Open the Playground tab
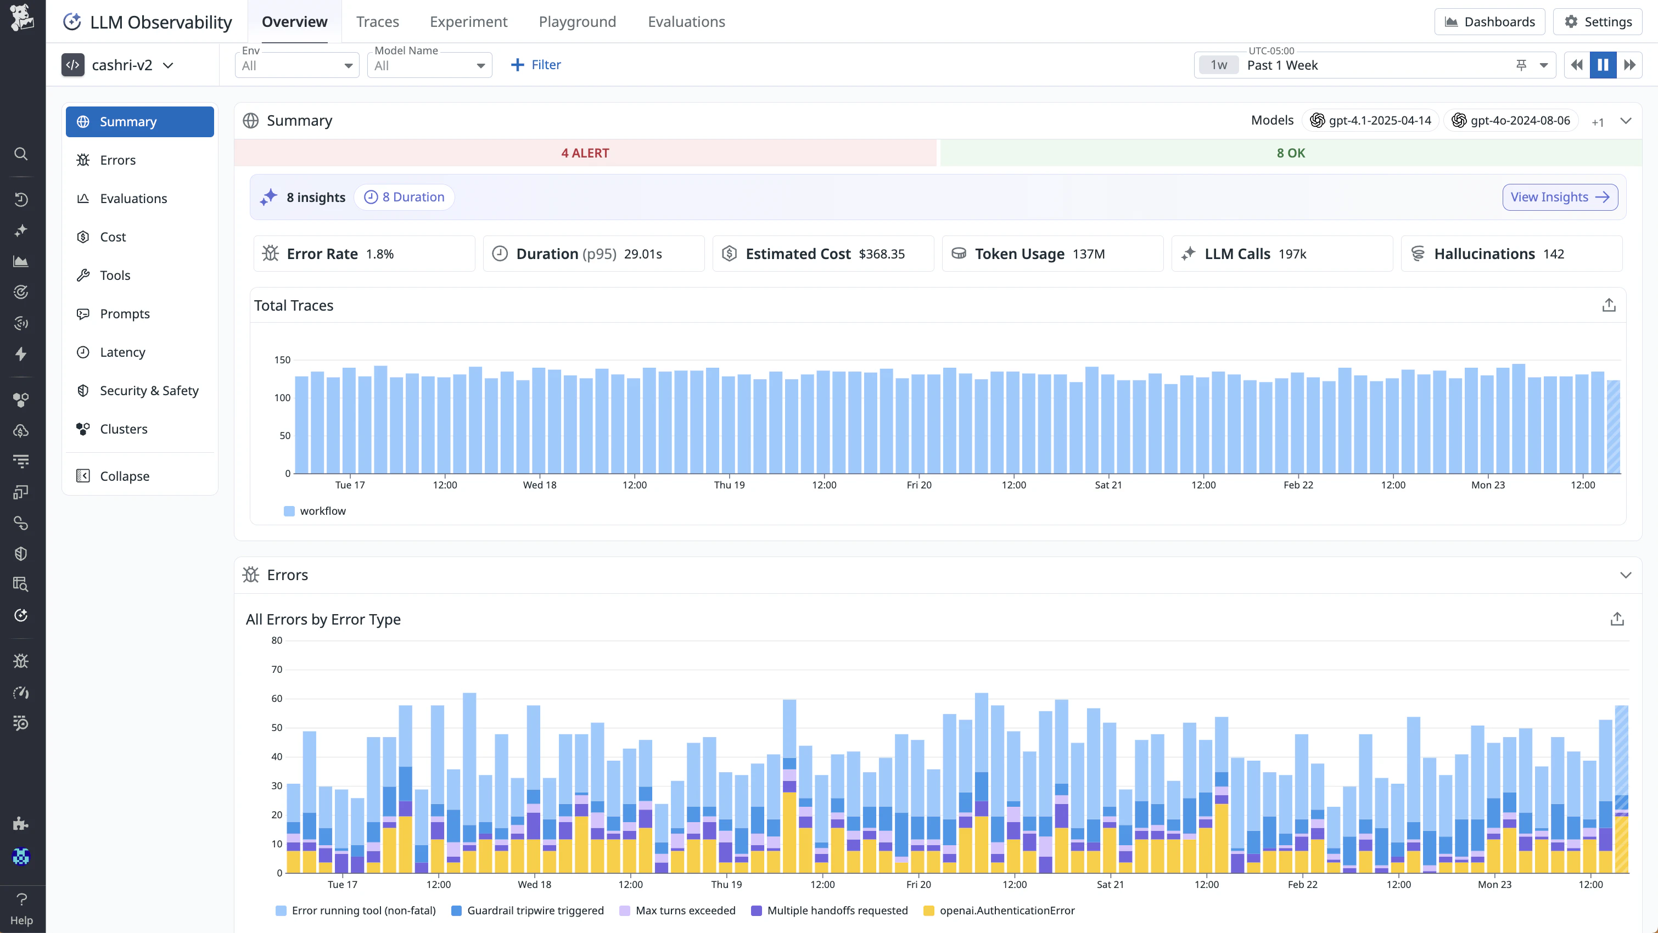 [x=576, y=22]
